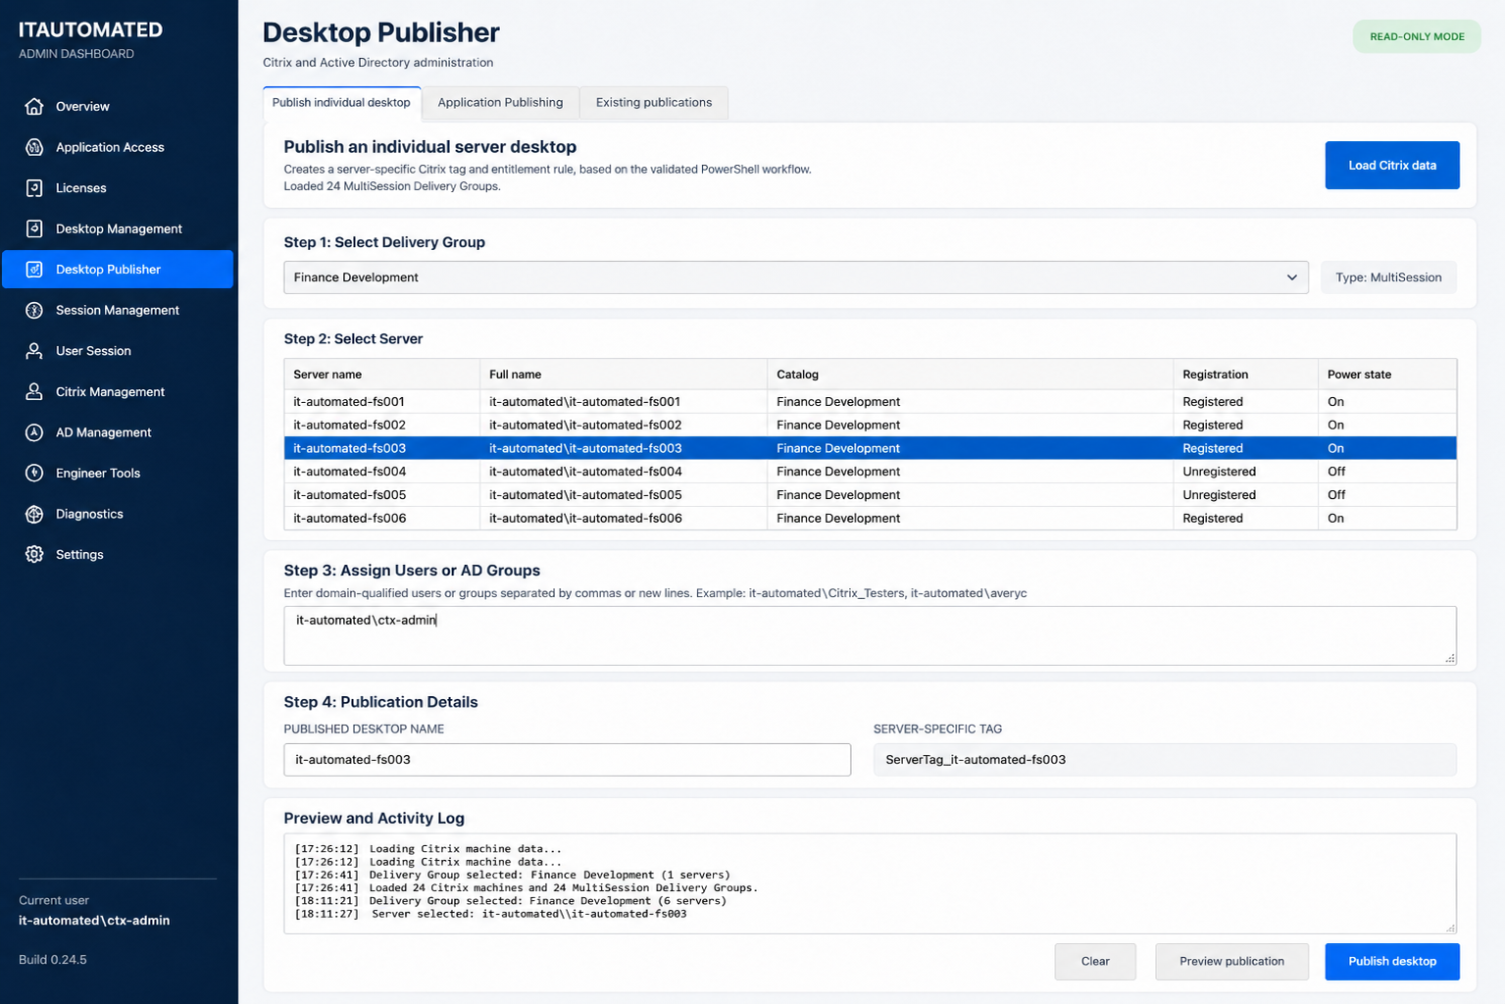This screenshot has height=1004, width=1505.
Task: Click the Full name column header
Action: tap(624, 375)
